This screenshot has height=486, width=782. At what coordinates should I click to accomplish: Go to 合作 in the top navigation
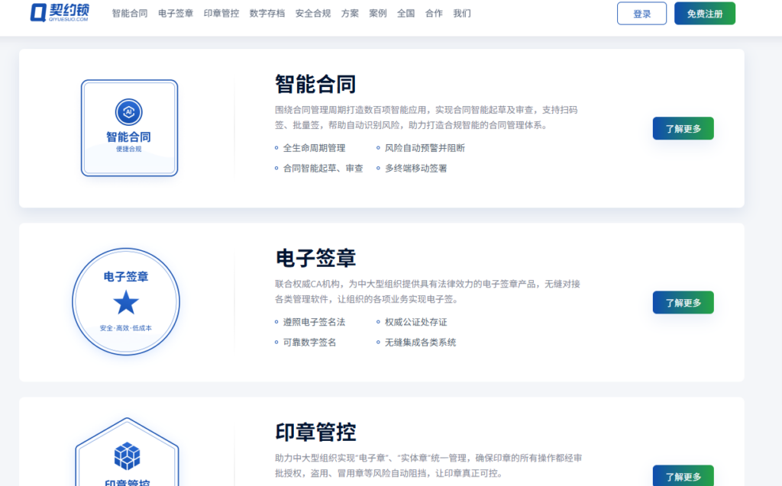pyautogui.click(x=434, y=14)
